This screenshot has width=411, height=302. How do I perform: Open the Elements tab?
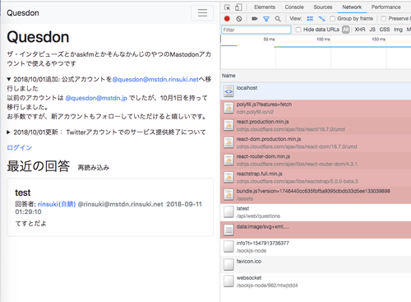tap(265, 7)
